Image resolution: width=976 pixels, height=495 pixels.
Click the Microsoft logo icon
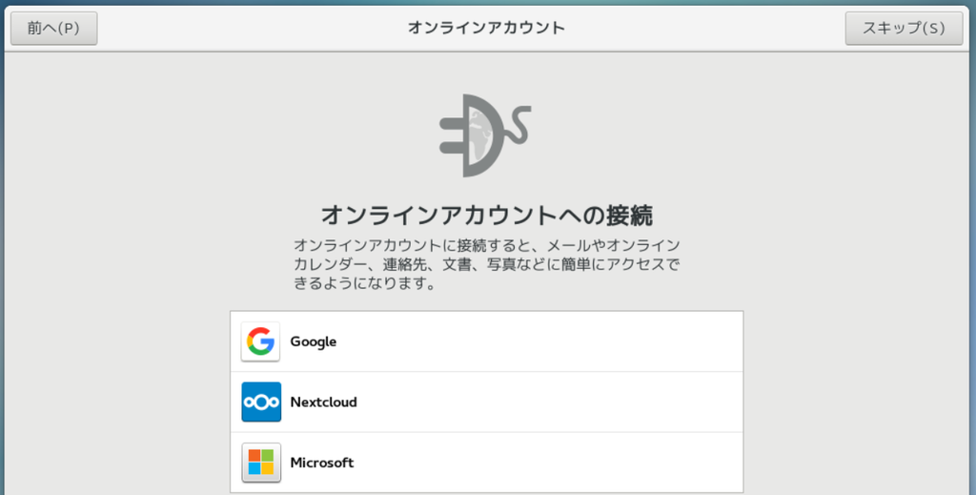coord(261,462)
